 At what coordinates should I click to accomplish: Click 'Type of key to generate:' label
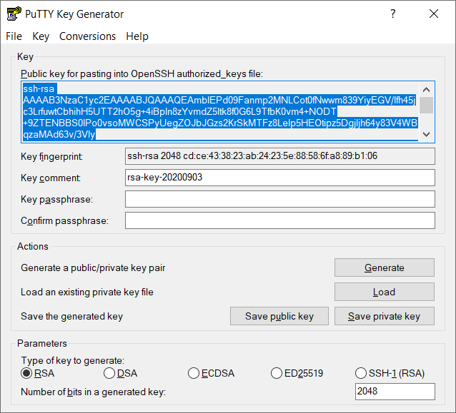click(x=73, y=360)
